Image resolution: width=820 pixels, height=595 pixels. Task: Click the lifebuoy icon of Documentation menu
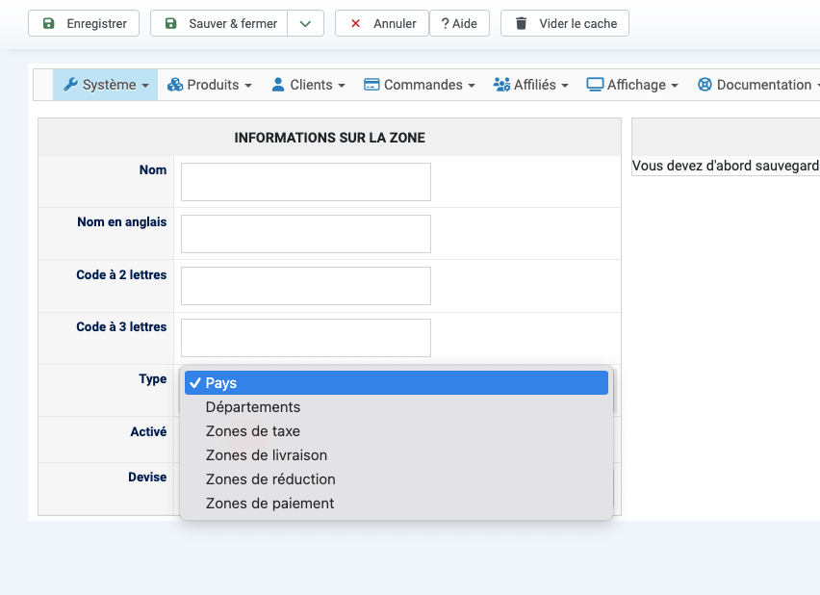click(705, 85)
